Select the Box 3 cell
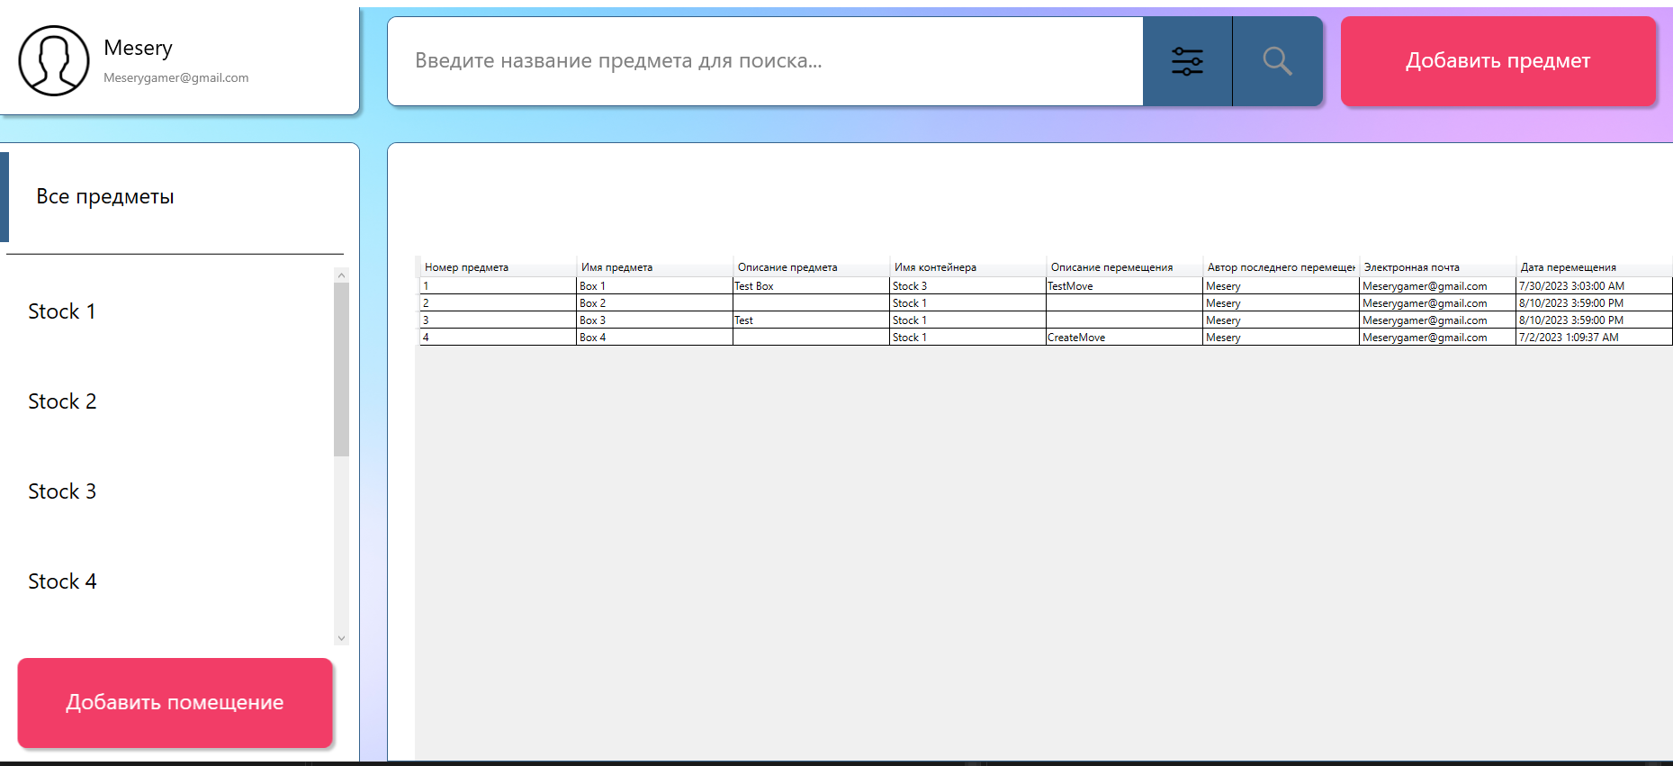 654,320
